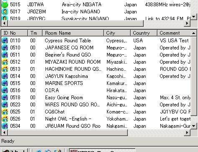Sort room list by Tm column header

pos(35,33)
